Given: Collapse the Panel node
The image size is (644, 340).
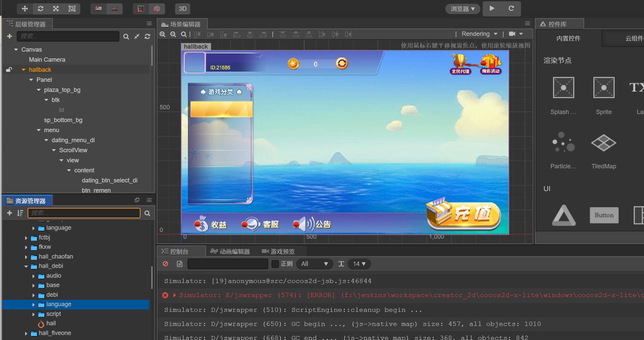Looking at the screenshot, I should pyautogui.click(x=31, y=80).
